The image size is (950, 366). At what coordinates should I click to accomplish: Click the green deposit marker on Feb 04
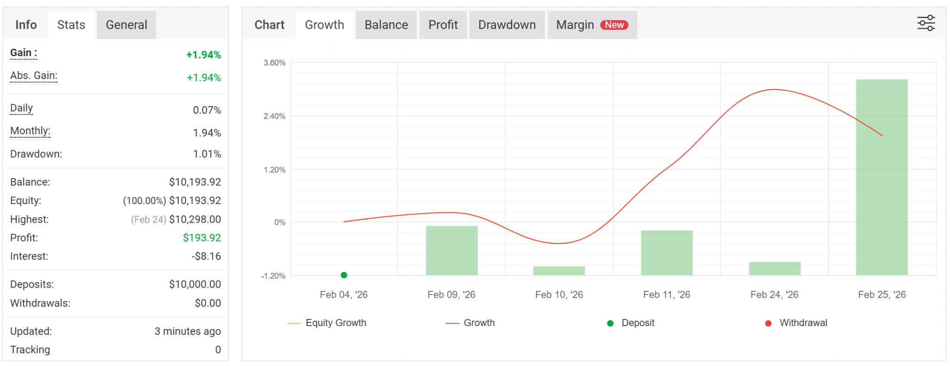(344, 275)
